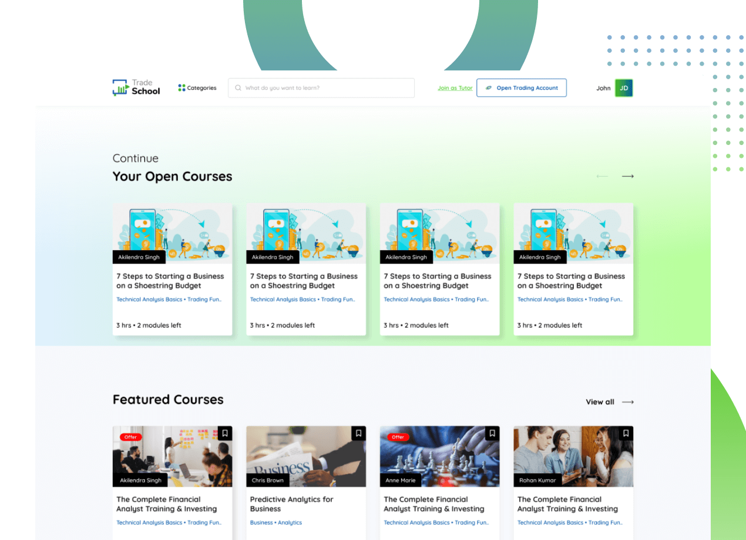Open the Akilendra Singh featured course thumbnail
This screenshot has height=540, width=746.
[x=172, y=456]
